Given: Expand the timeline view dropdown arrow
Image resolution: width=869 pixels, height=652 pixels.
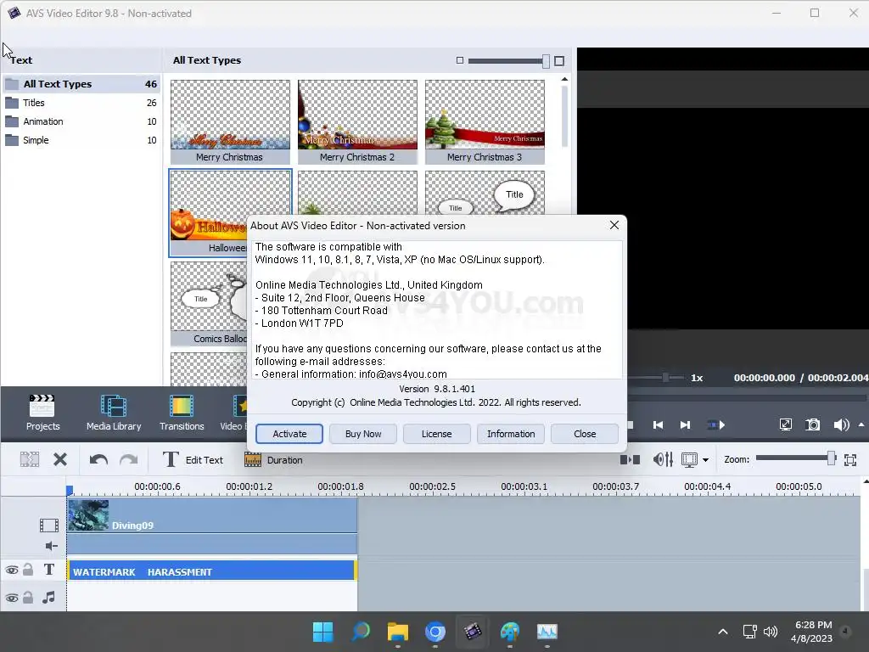Looking at the screenshot, I should [x=705, y=459].
